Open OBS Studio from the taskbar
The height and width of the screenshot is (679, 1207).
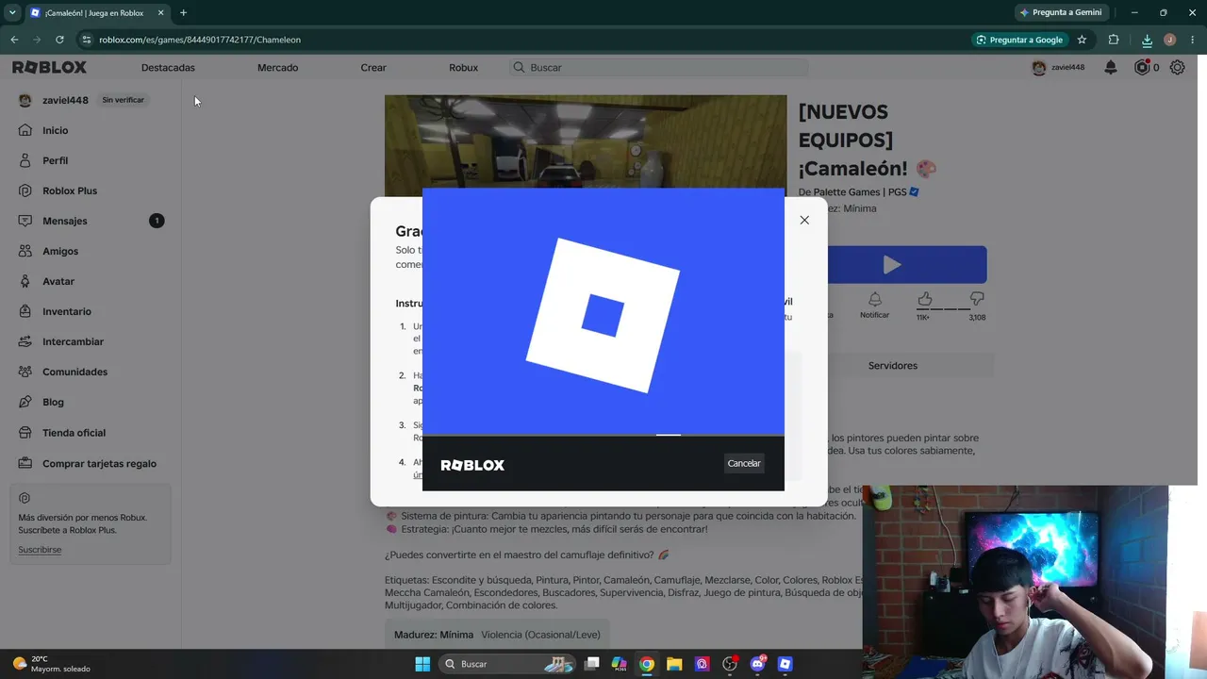pyautogui.click(x=730, y=664)
